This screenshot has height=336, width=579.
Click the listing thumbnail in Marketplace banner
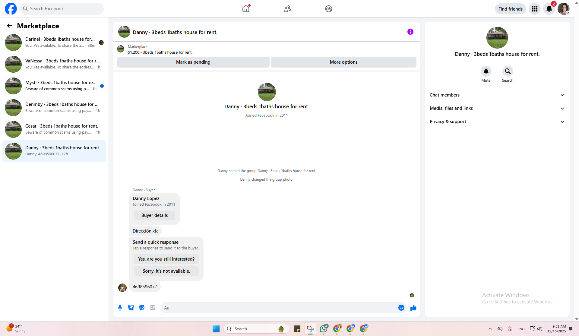tap(121, 49)
